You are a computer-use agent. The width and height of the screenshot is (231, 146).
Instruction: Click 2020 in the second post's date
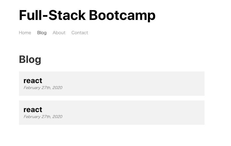click(57, 117)
